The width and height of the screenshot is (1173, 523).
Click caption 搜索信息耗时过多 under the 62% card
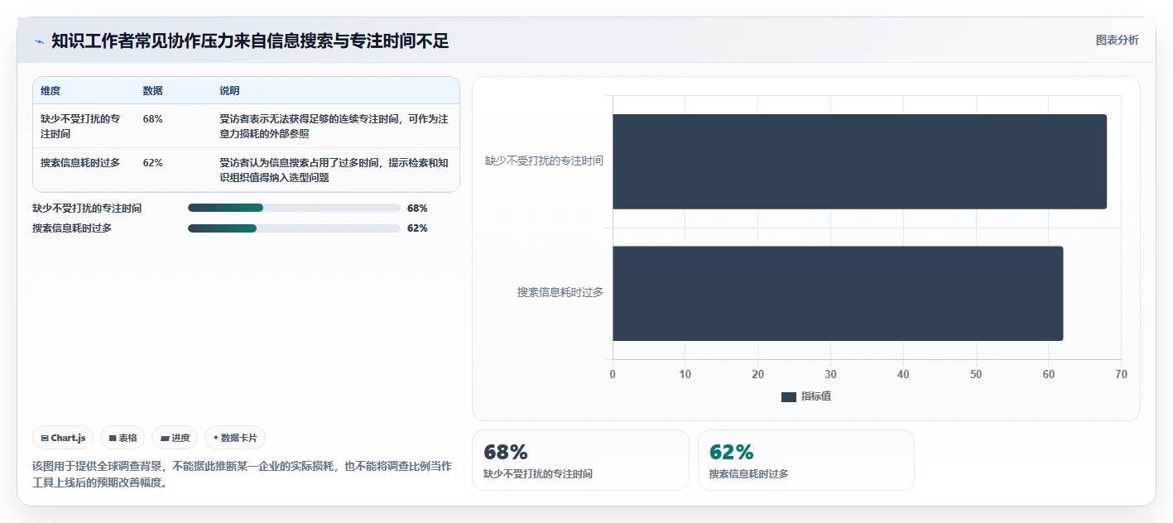pos(749,474)
